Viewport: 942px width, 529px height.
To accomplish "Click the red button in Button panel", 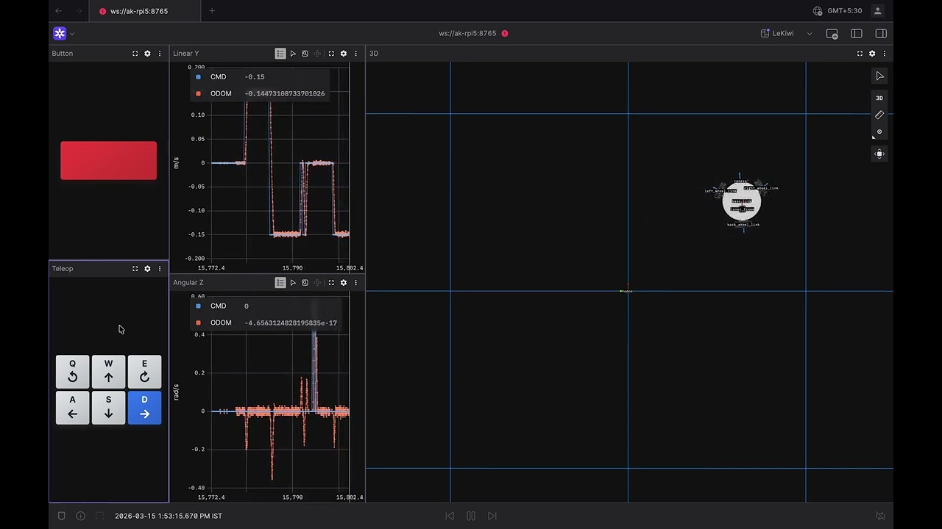I will point(108,160).
